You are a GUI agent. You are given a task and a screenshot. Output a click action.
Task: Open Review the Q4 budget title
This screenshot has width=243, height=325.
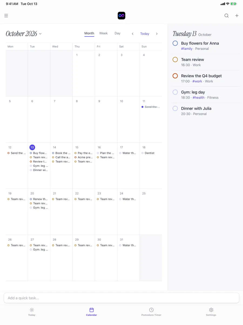(201, 76)
